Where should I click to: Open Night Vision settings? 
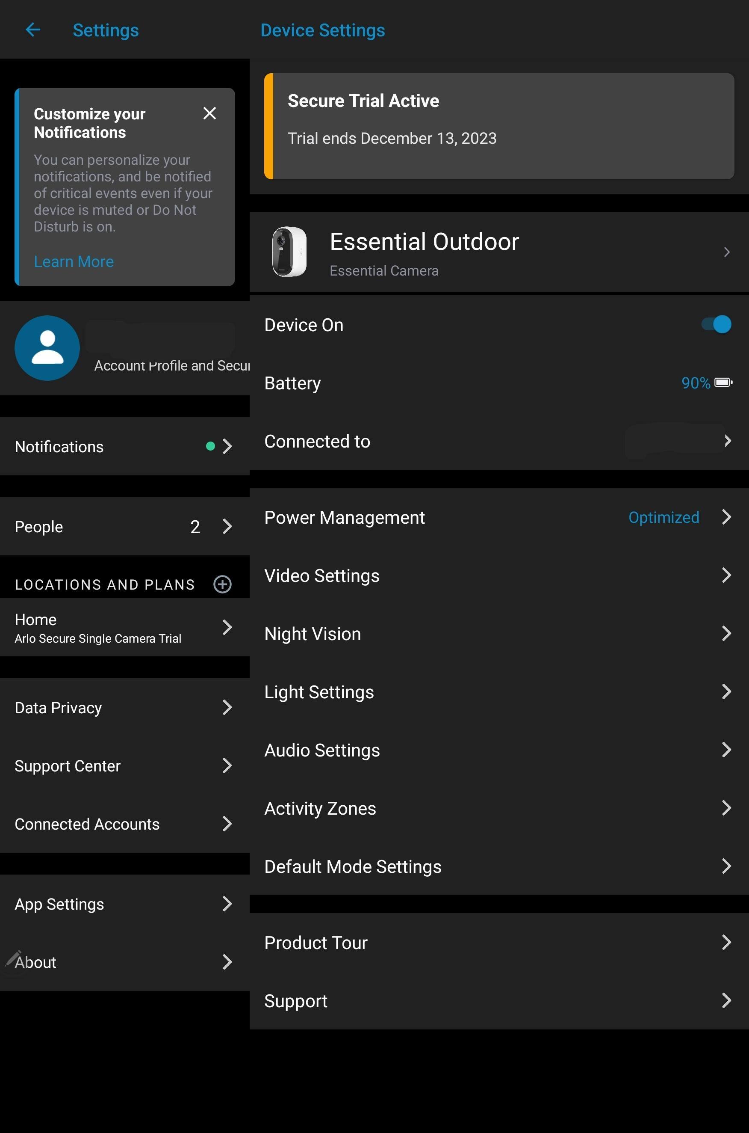click(x=498, y=634)
